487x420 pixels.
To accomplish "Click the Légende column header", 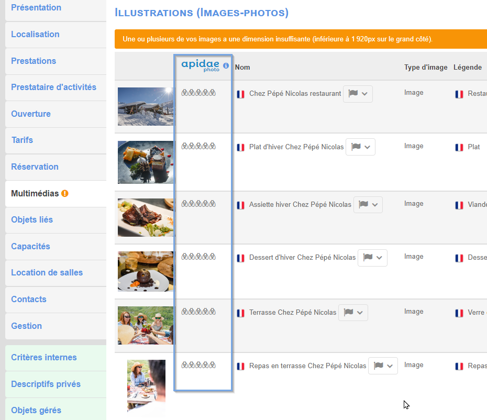I will pos(468,68).
